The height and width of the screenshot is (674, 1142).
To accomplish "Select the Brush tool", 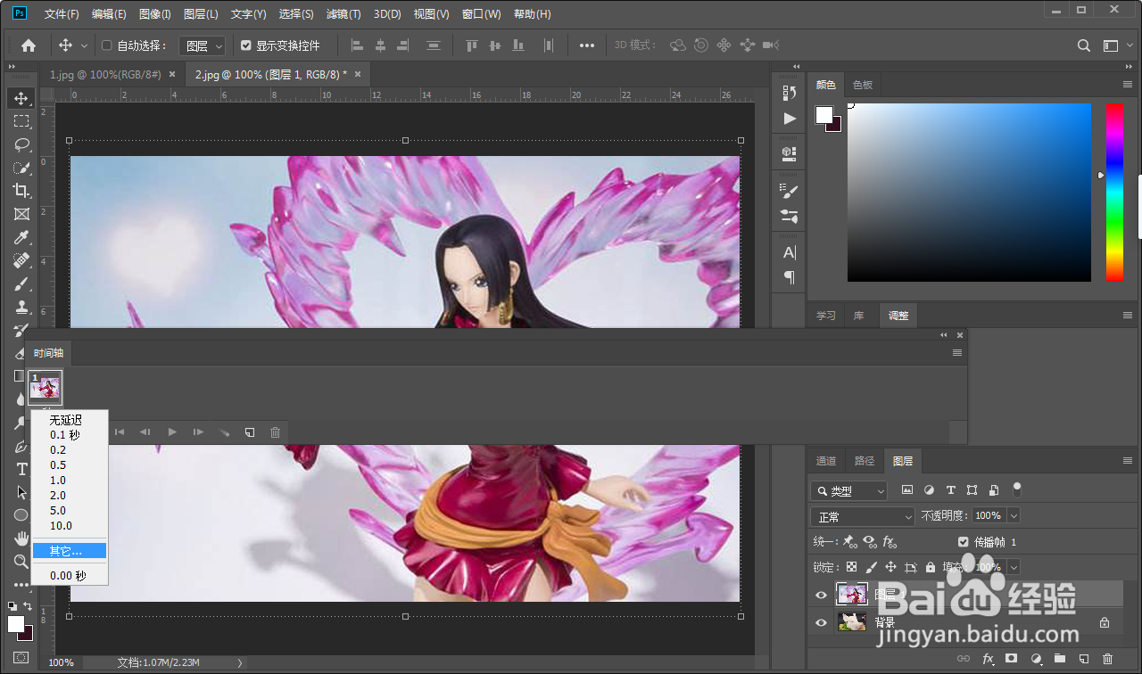I will click(21, 284).
